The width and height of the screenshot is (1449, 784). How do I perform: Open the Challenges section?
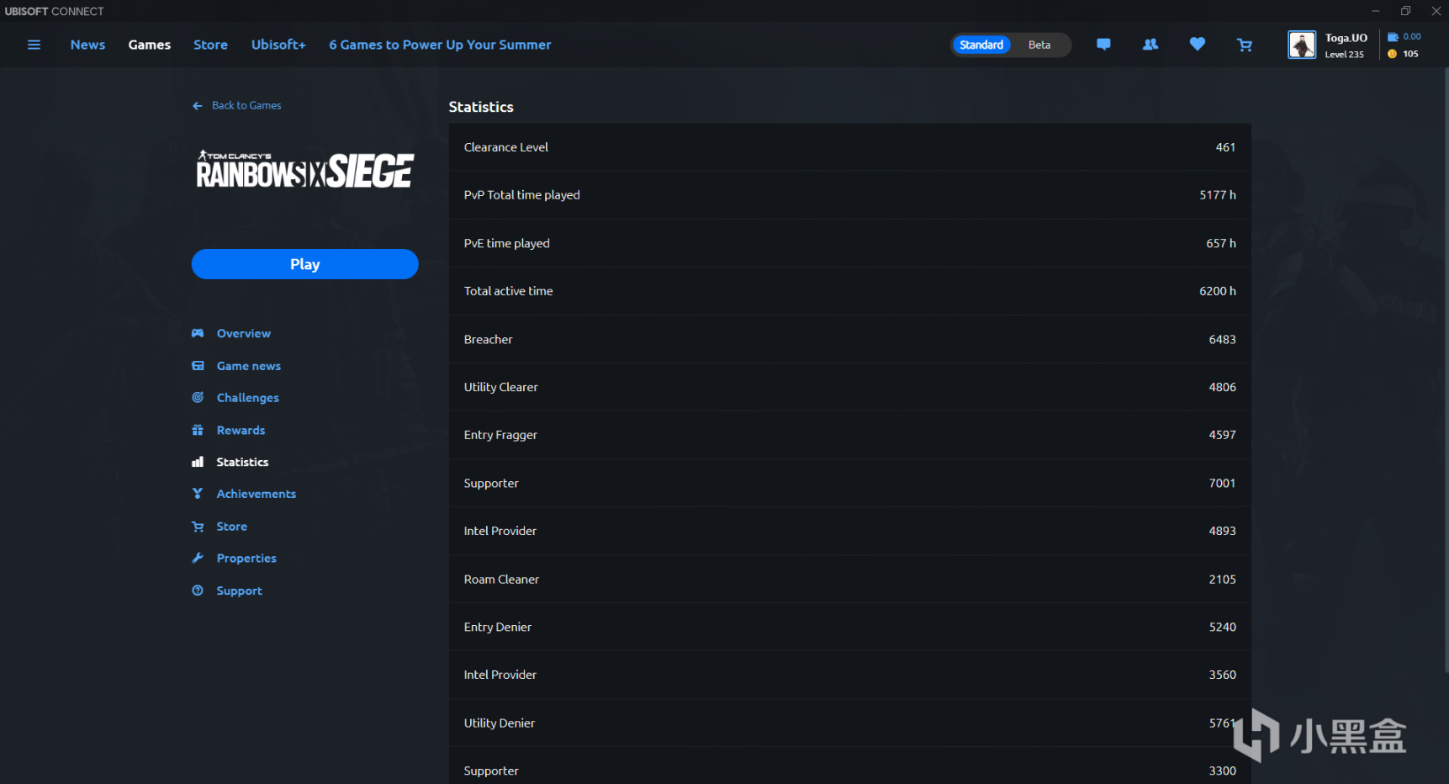(x=248, y=398)
